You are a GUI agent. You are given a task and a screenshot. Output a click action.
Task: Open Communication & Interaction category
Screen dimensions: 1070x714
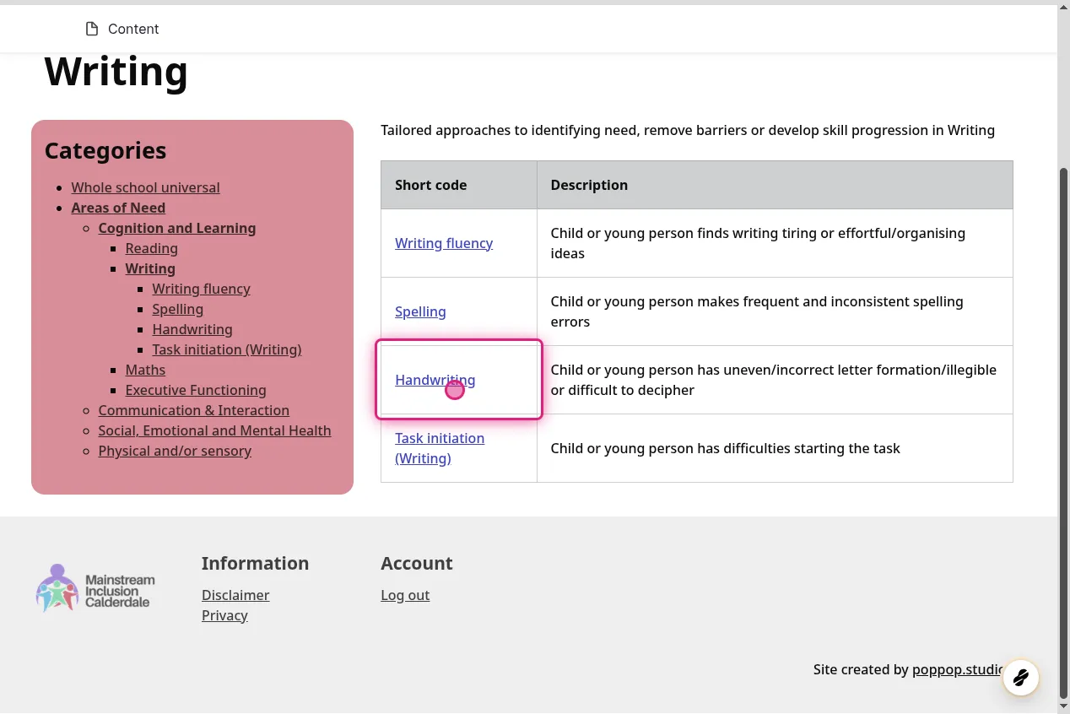(194, 410)
